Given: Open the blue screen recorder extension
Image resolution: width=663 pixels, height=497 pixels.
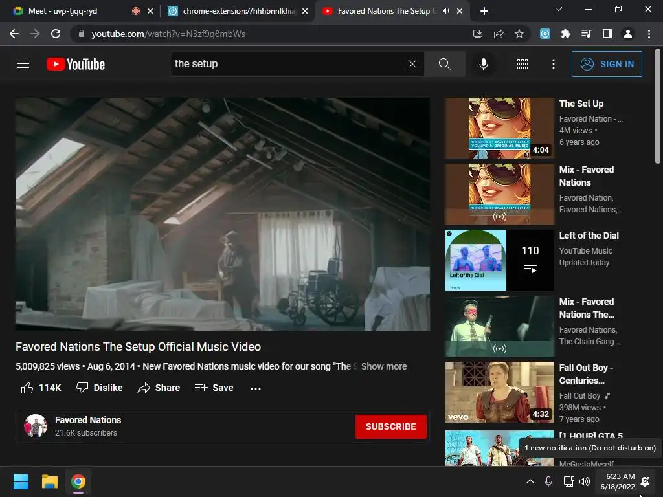Looking at the screenshot, I should 545,34.
